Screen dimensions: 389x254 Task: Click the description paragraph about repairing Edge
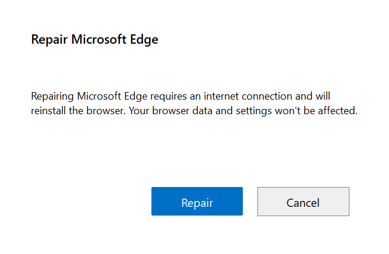[193, 103]
